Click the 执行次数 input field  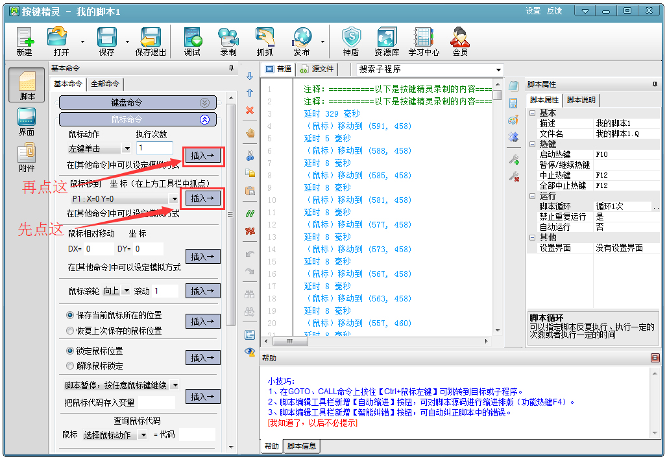pos(155,148)
